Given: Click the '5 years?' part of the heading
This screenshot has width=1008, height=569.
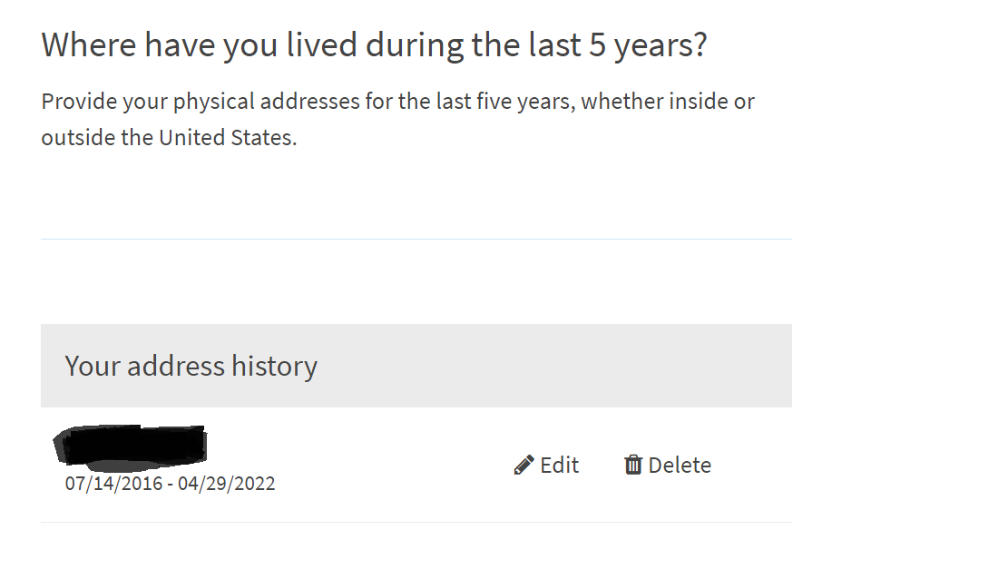Looking at the screenshot, I should pyautogui.click(x=648, y=45).
